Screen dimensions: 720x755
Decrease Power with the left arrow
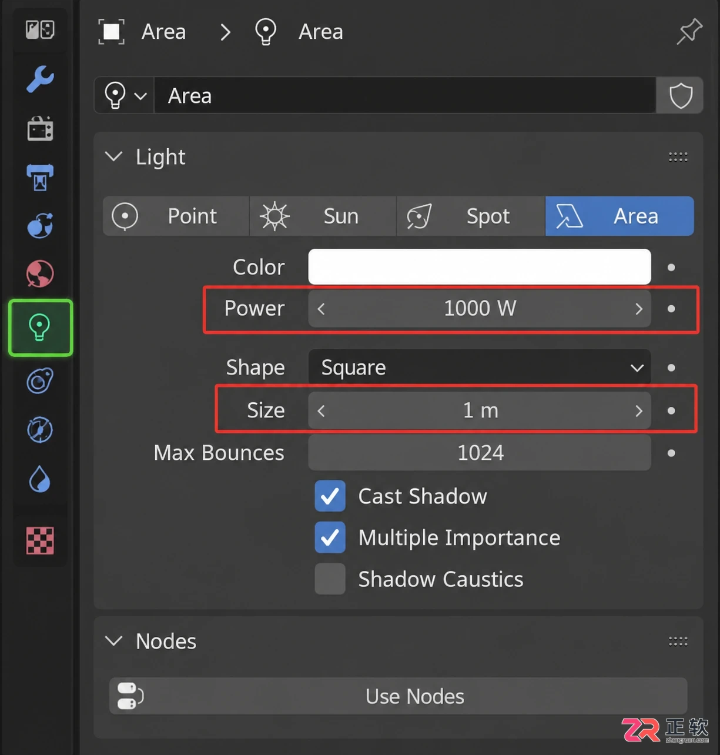click(321, 309)
